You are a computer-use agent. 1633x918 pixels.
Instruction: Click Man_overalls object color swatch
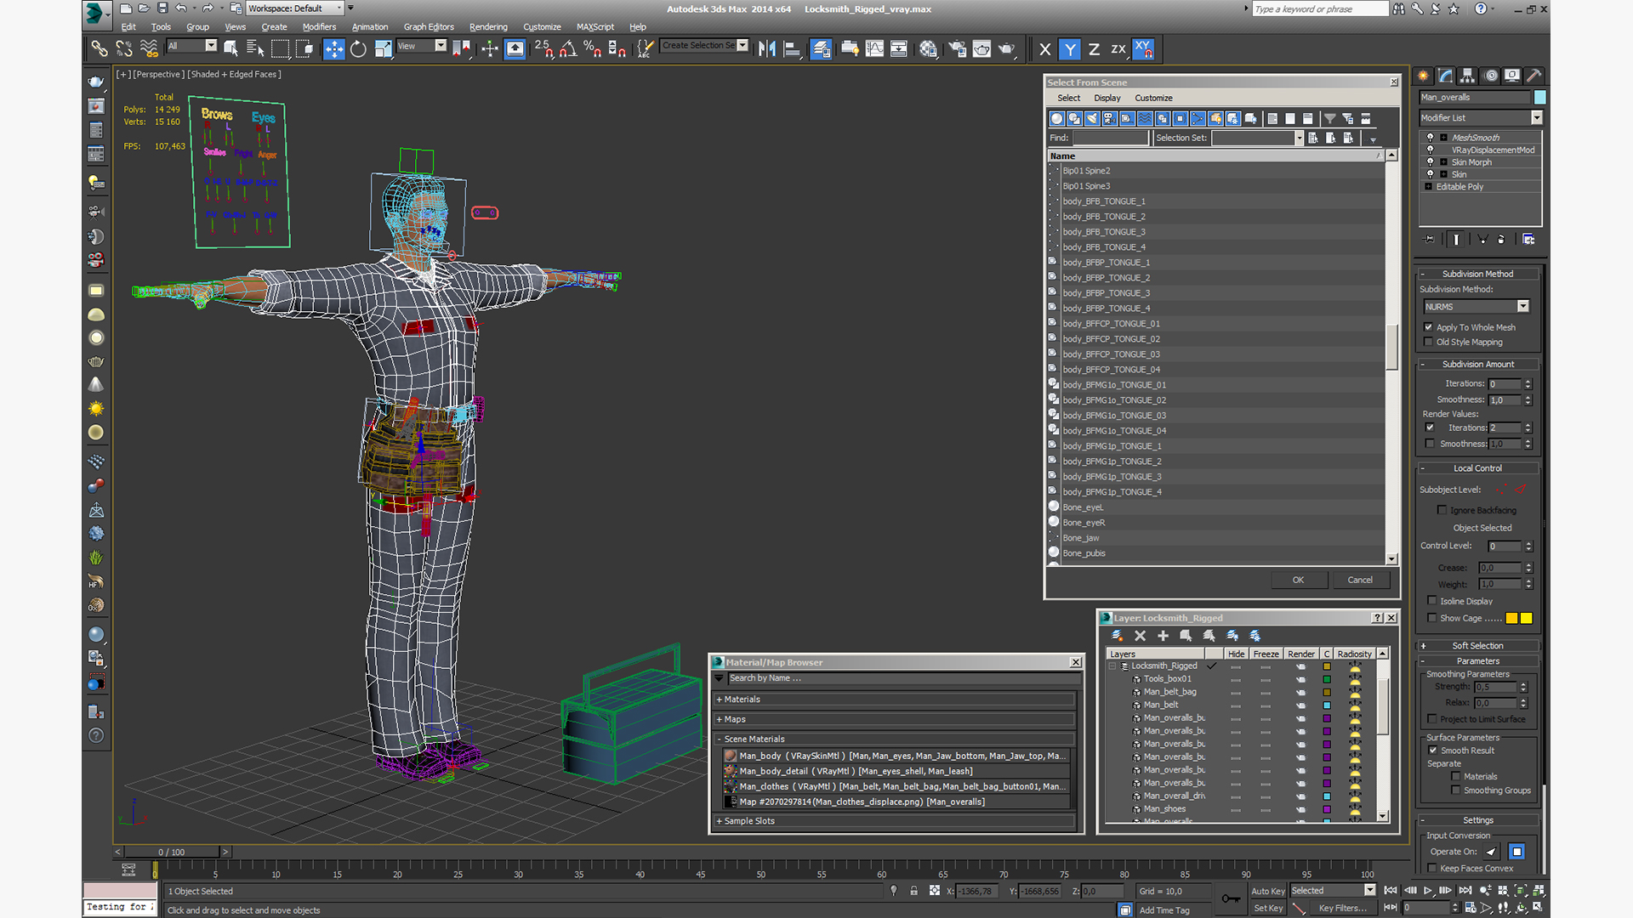(x=1539, y=98)
